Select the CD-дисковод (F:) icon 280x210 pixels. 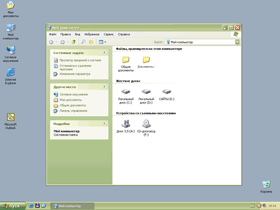pos(146,128)
